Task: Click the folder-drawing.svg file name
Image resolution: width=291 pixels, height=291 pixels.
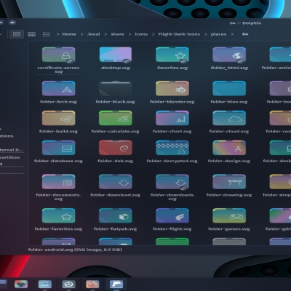Action: pos(229,195)
